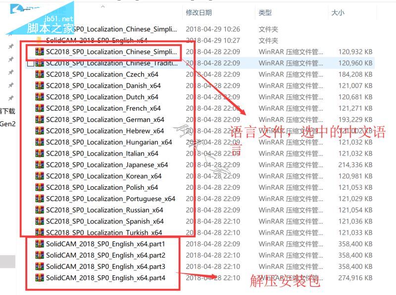Select file SC2018_SP0_Localization_Danish_x64
Screen dimensions: 396x295
coord(103,85)
